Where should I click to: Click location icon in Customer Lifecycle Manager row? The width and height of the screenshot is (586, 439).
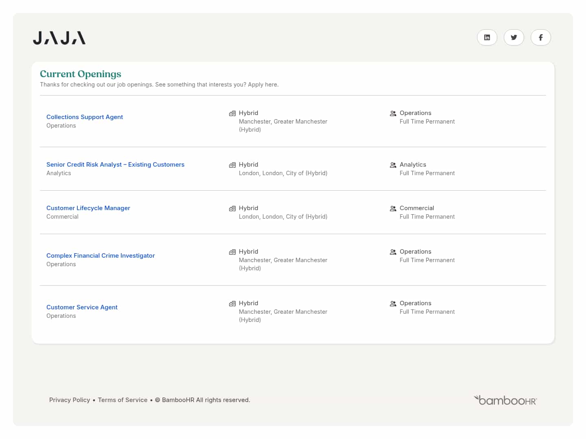pyautogui.click(x=232, y=209)
